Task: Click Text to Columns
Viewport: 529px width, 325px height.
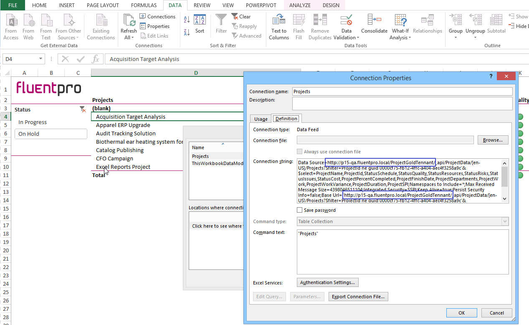Action: pos(279,27)
